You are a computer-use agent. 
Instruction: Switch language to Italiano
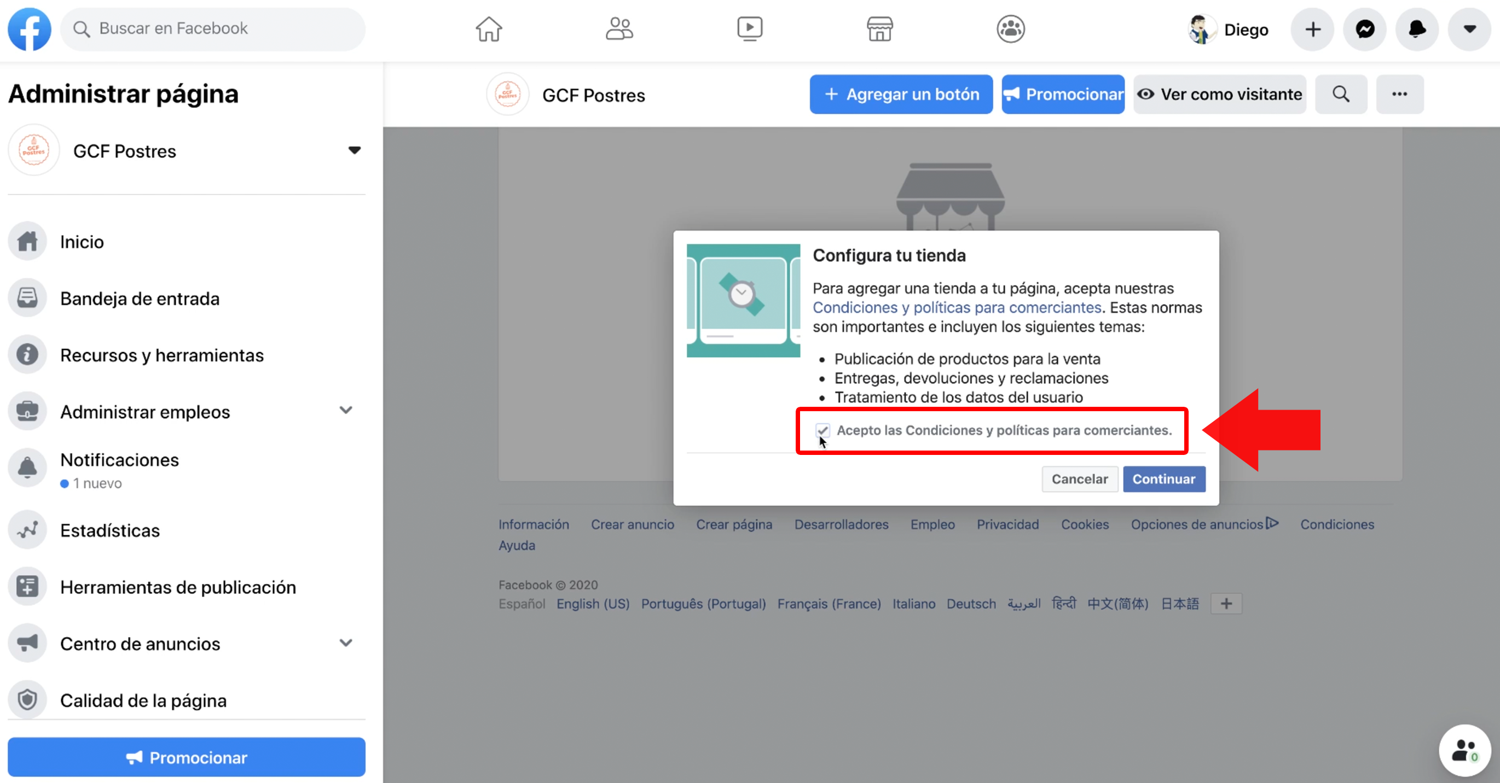[913, 603]
